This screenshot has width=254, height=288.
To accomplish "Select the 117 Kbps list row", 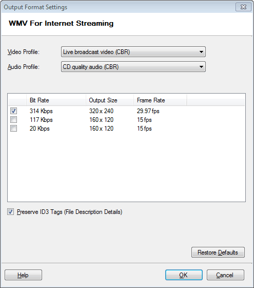I will [x=126, y=120].
